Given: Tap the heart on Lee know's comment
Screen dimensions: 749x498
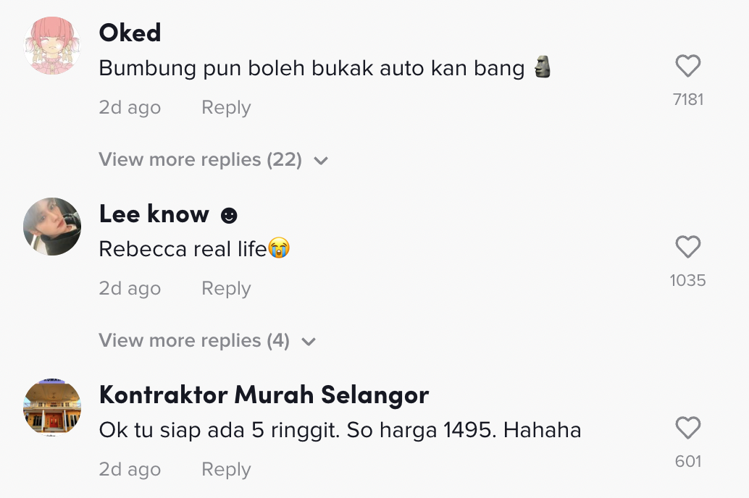Looking at the screenshot, I should coord(687,248).
